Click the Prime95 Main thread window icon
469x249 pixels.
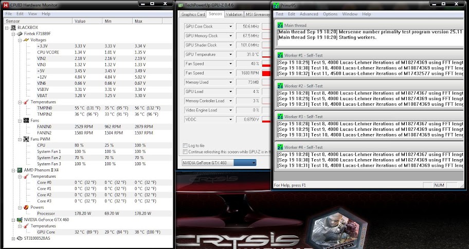click(280, 25)
